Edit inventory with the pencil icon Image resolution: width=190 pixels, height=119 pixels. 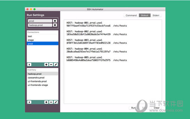click(56, 102)
